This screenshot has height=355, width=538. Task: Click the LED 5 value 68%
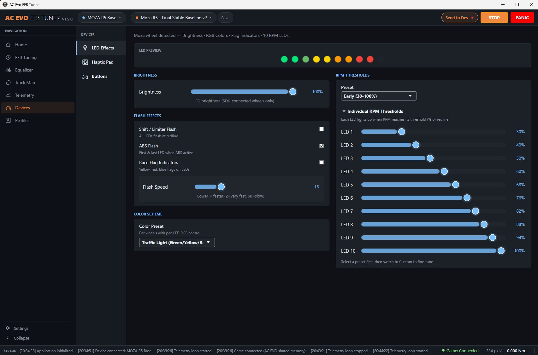520,185
